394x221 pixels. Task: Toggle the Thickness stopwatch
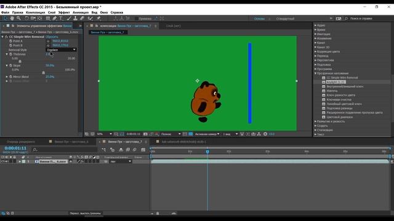pyautogui.click(x=10, y=54)
